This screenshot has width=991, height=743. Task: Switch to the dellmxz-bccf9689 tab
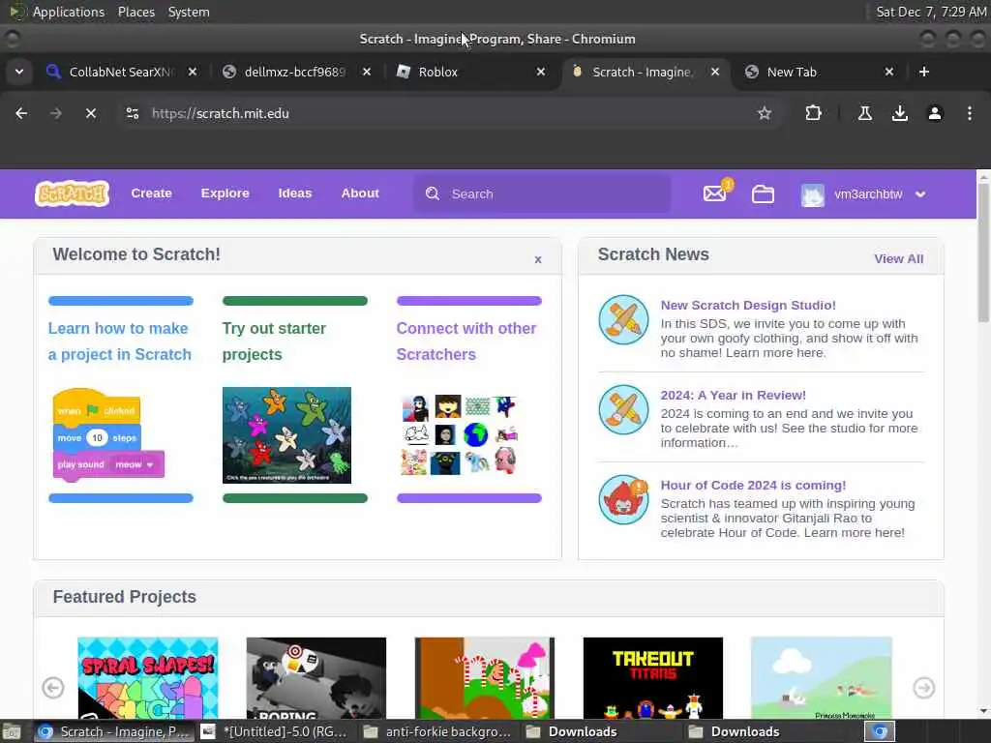click(295, 72)
